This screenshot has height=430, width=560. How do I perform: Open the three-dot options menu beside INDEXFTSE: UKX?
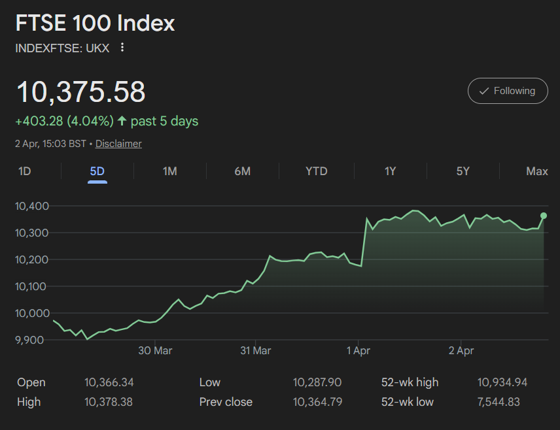point(122,48)
